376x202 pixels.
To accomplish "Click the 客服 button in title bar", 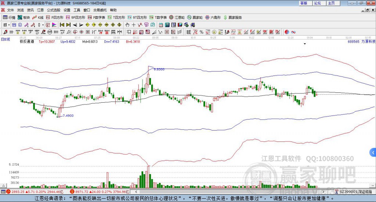I will pyautogui.click(x=305, y=3).
